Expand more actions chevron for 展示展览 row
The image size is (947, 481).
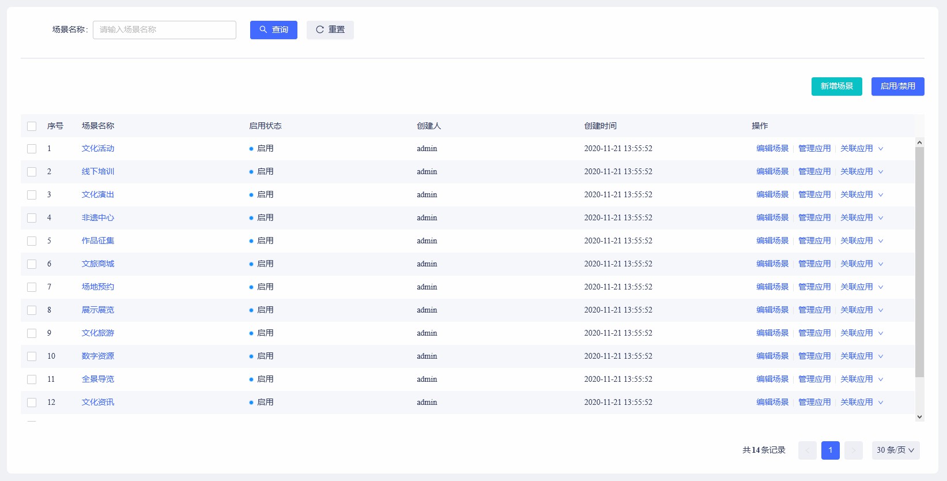tap(881, 310)
